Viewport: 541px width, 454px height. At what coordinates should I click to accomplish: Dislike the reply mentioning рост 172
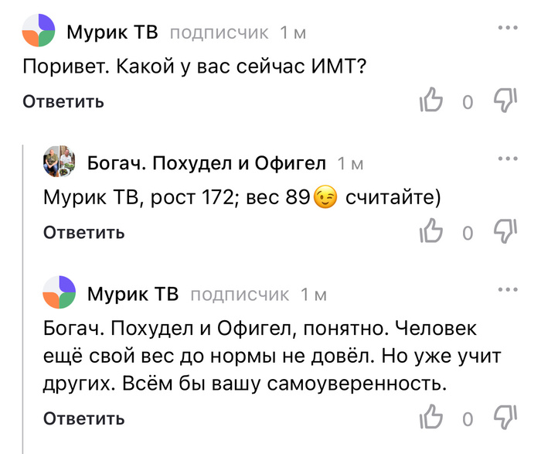pyautogui.click(x=505, y=232)
